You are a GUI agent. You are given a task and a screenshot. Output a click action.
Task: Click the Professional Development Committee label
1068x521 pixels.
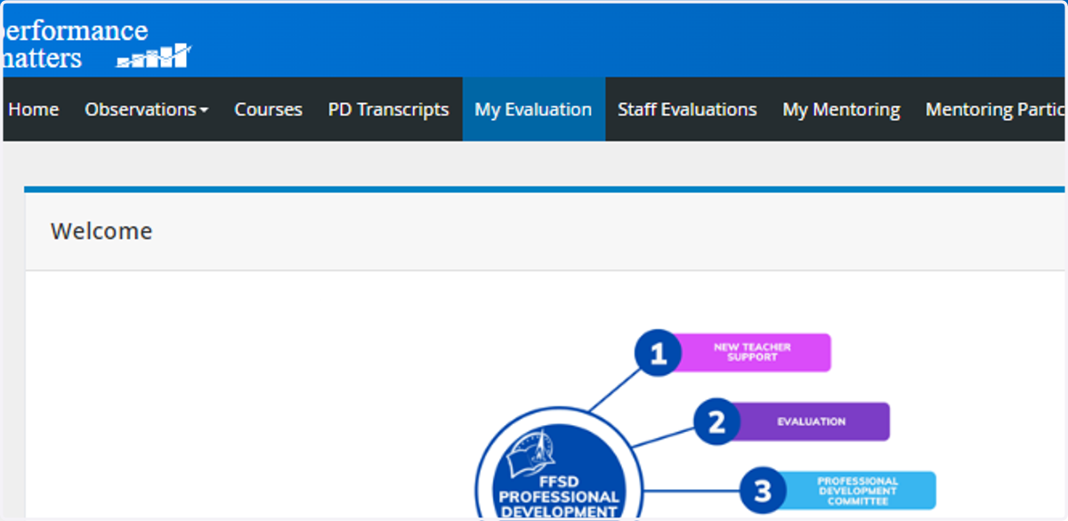coord(857,491)
